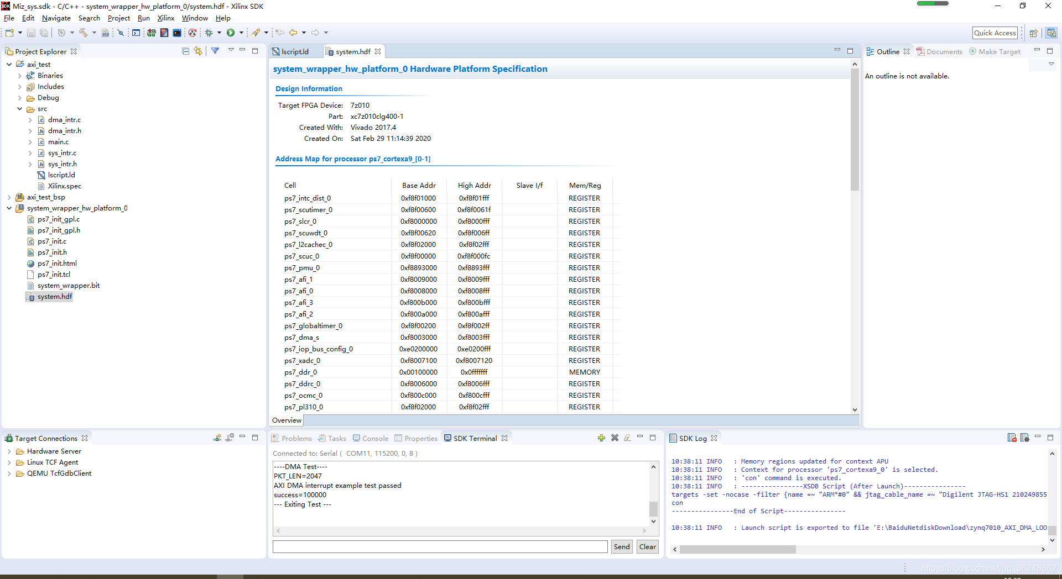Image resolution: width=1062 pixels, height=579 pixels.
Task: Click the dark SDK terminal toolbar icon
Action: pyautogui.click(x=177, y=33)
